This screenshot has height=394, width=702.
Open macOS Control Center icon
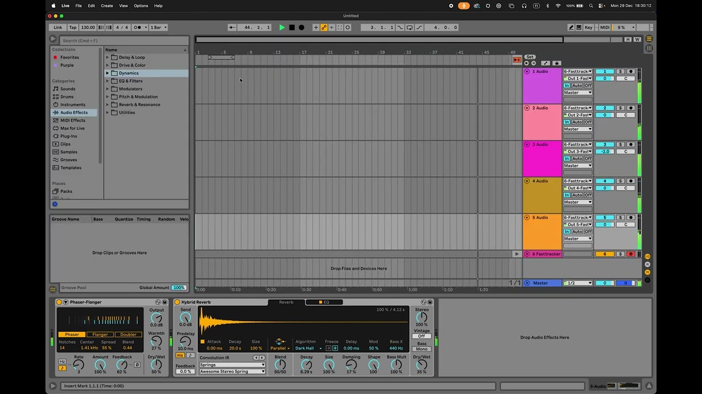tap(602, 5)
